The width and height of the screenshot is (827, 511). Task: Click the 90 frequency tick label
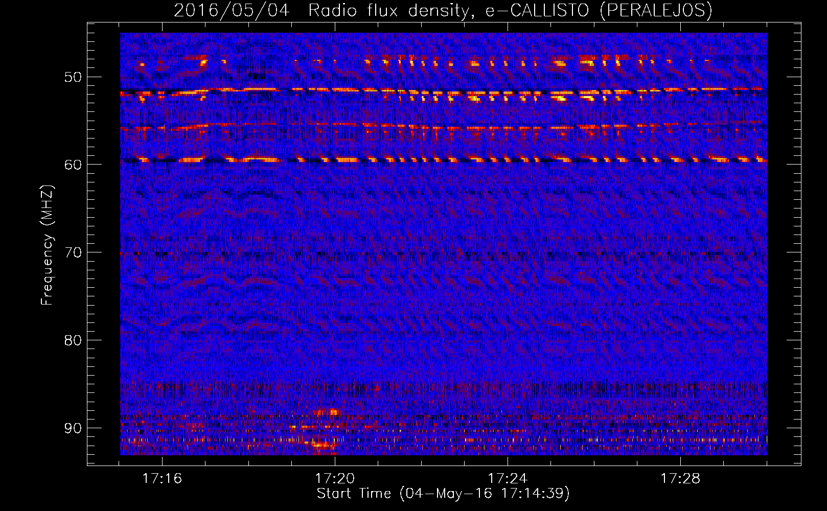coord(73,428)
